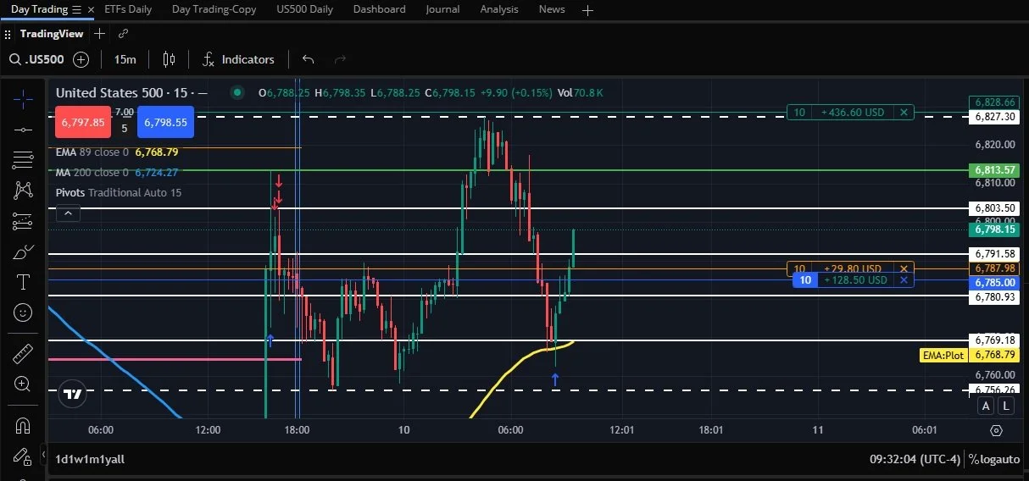Open the Day Trading tab menu
The image size is (1029, 481).
76,9
